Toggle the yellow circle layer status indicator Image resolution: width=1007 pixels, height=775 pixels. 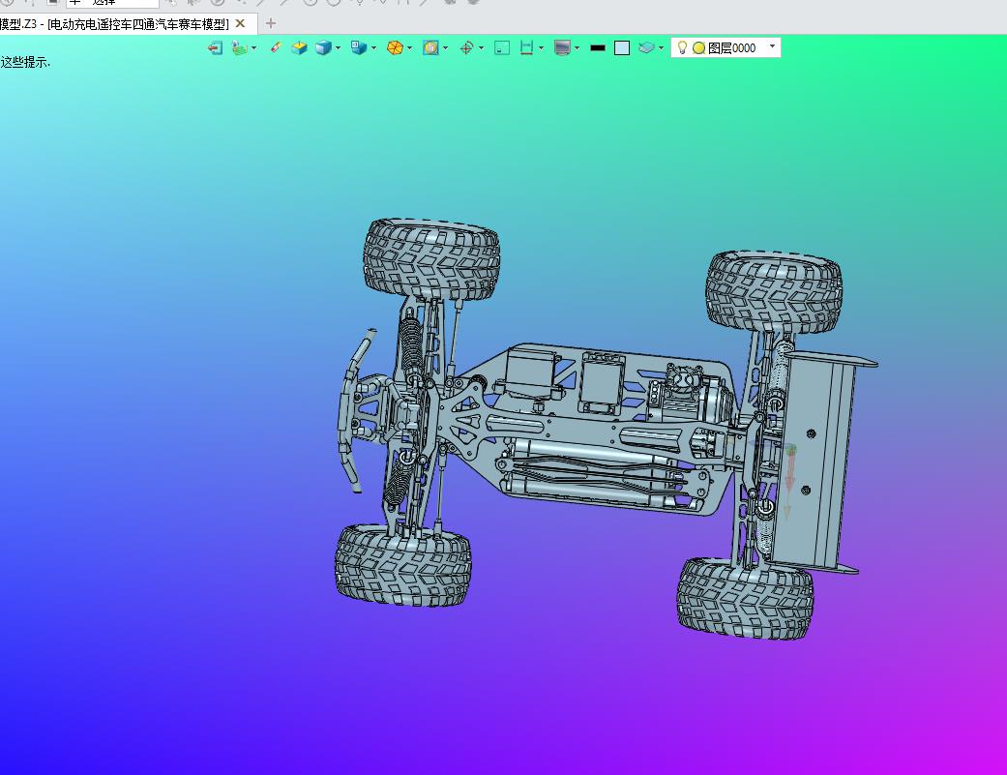click(698, 47)
